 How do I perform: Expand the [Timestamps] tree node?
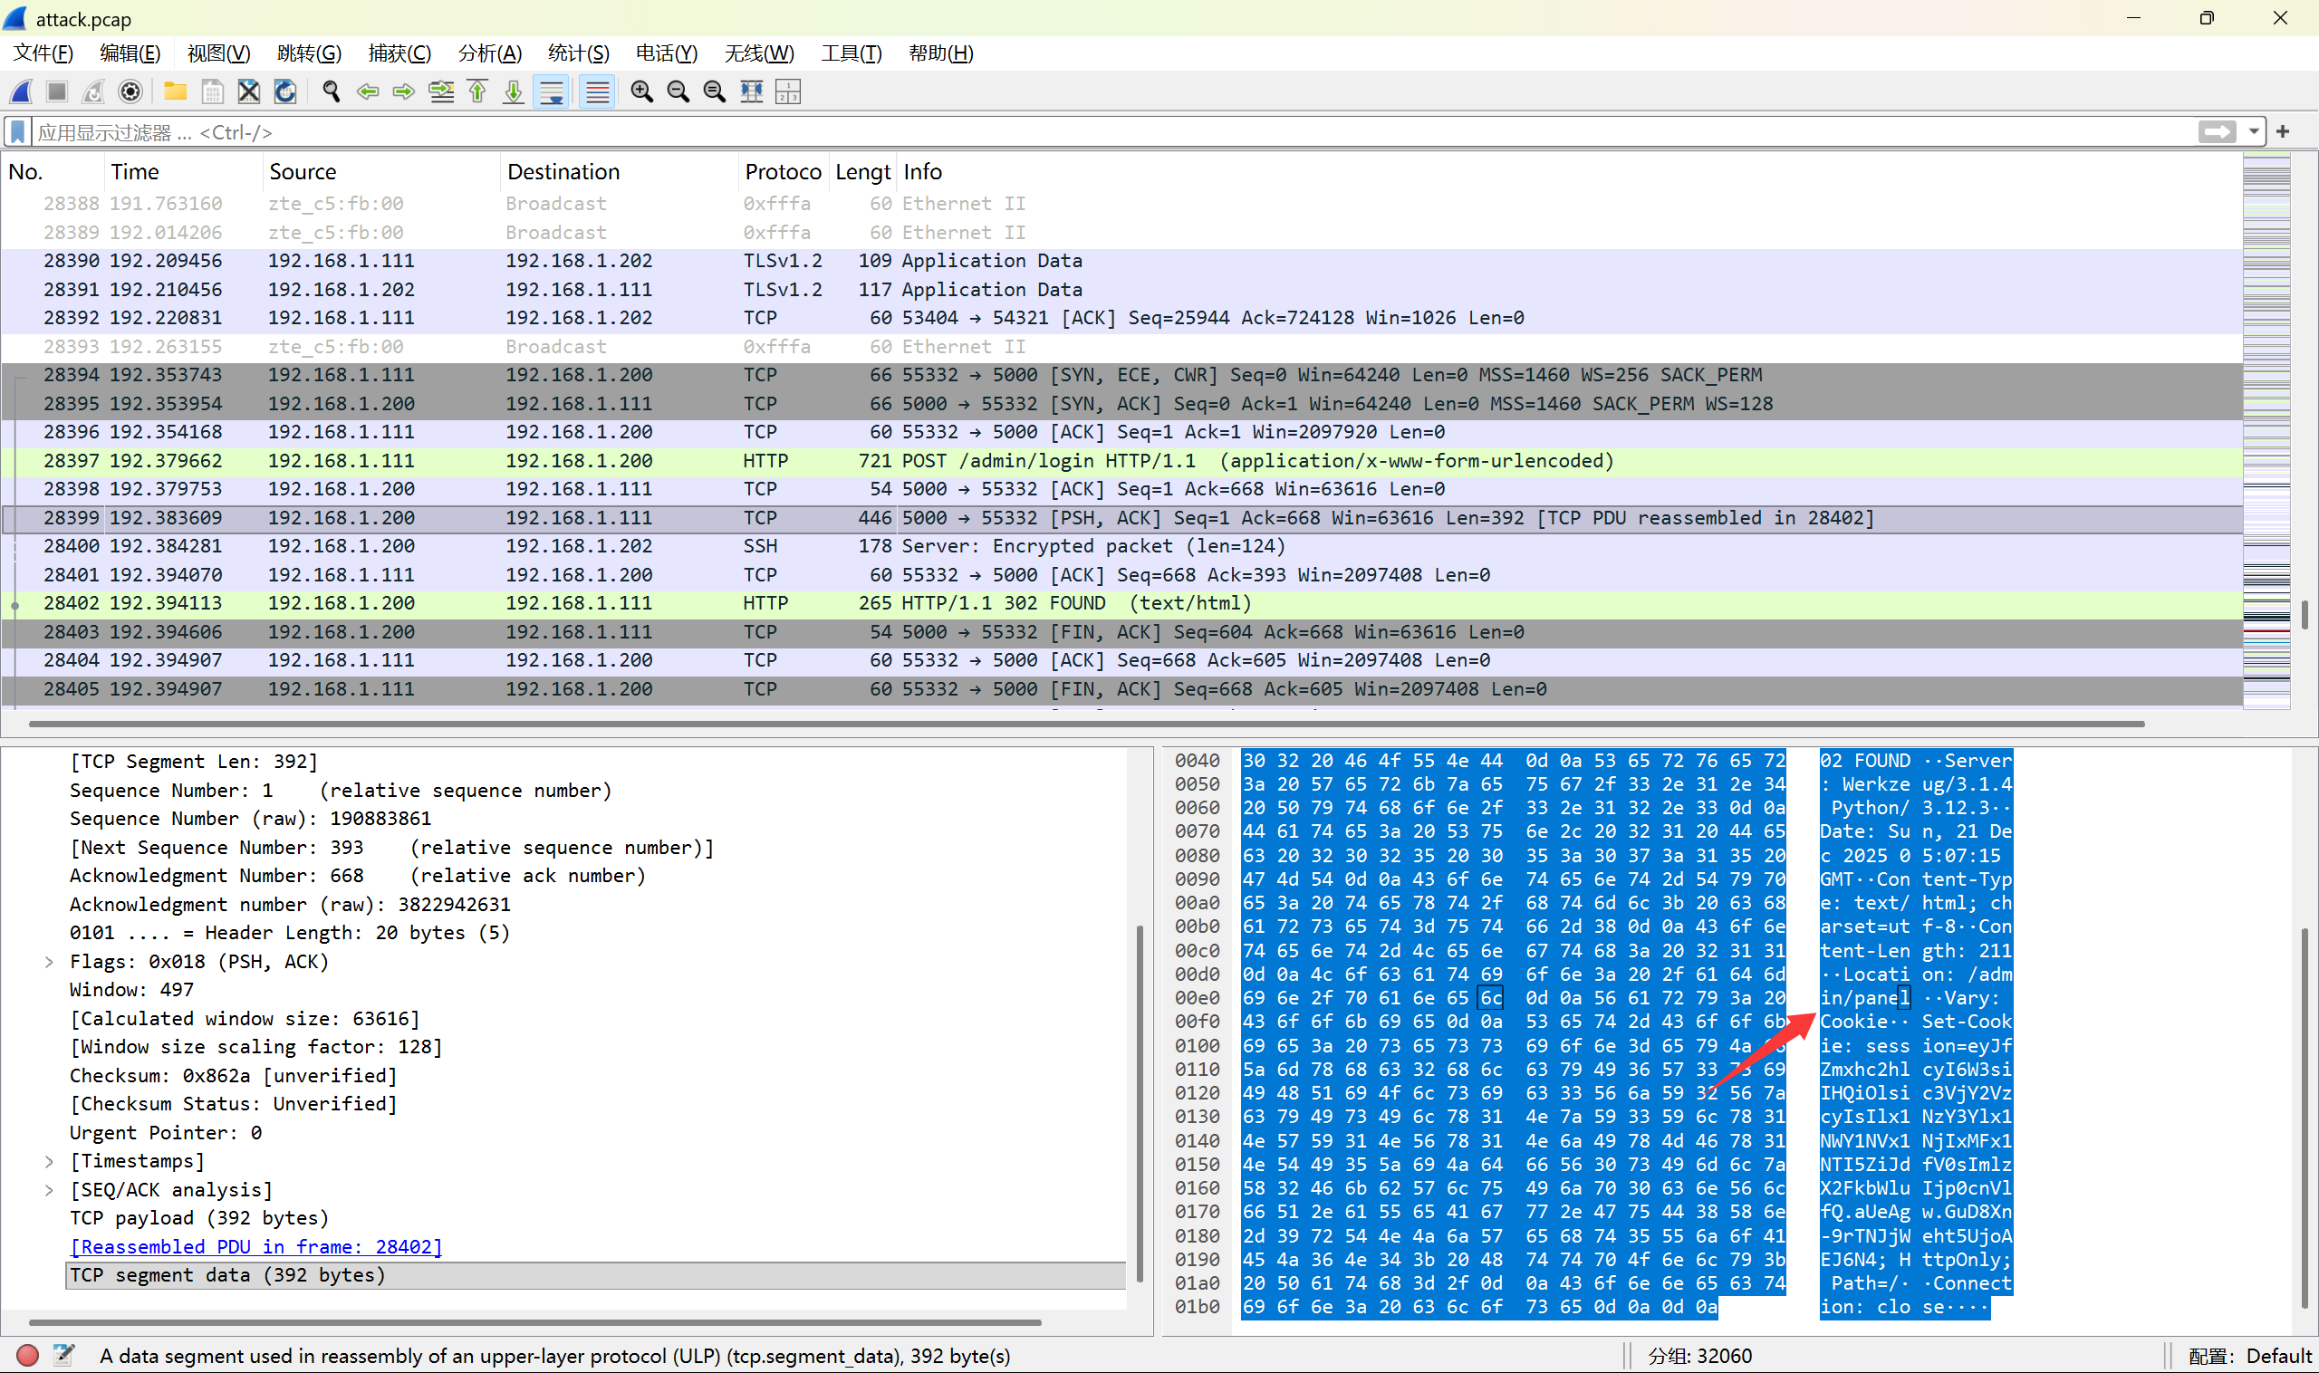(x=49, y=1161)
